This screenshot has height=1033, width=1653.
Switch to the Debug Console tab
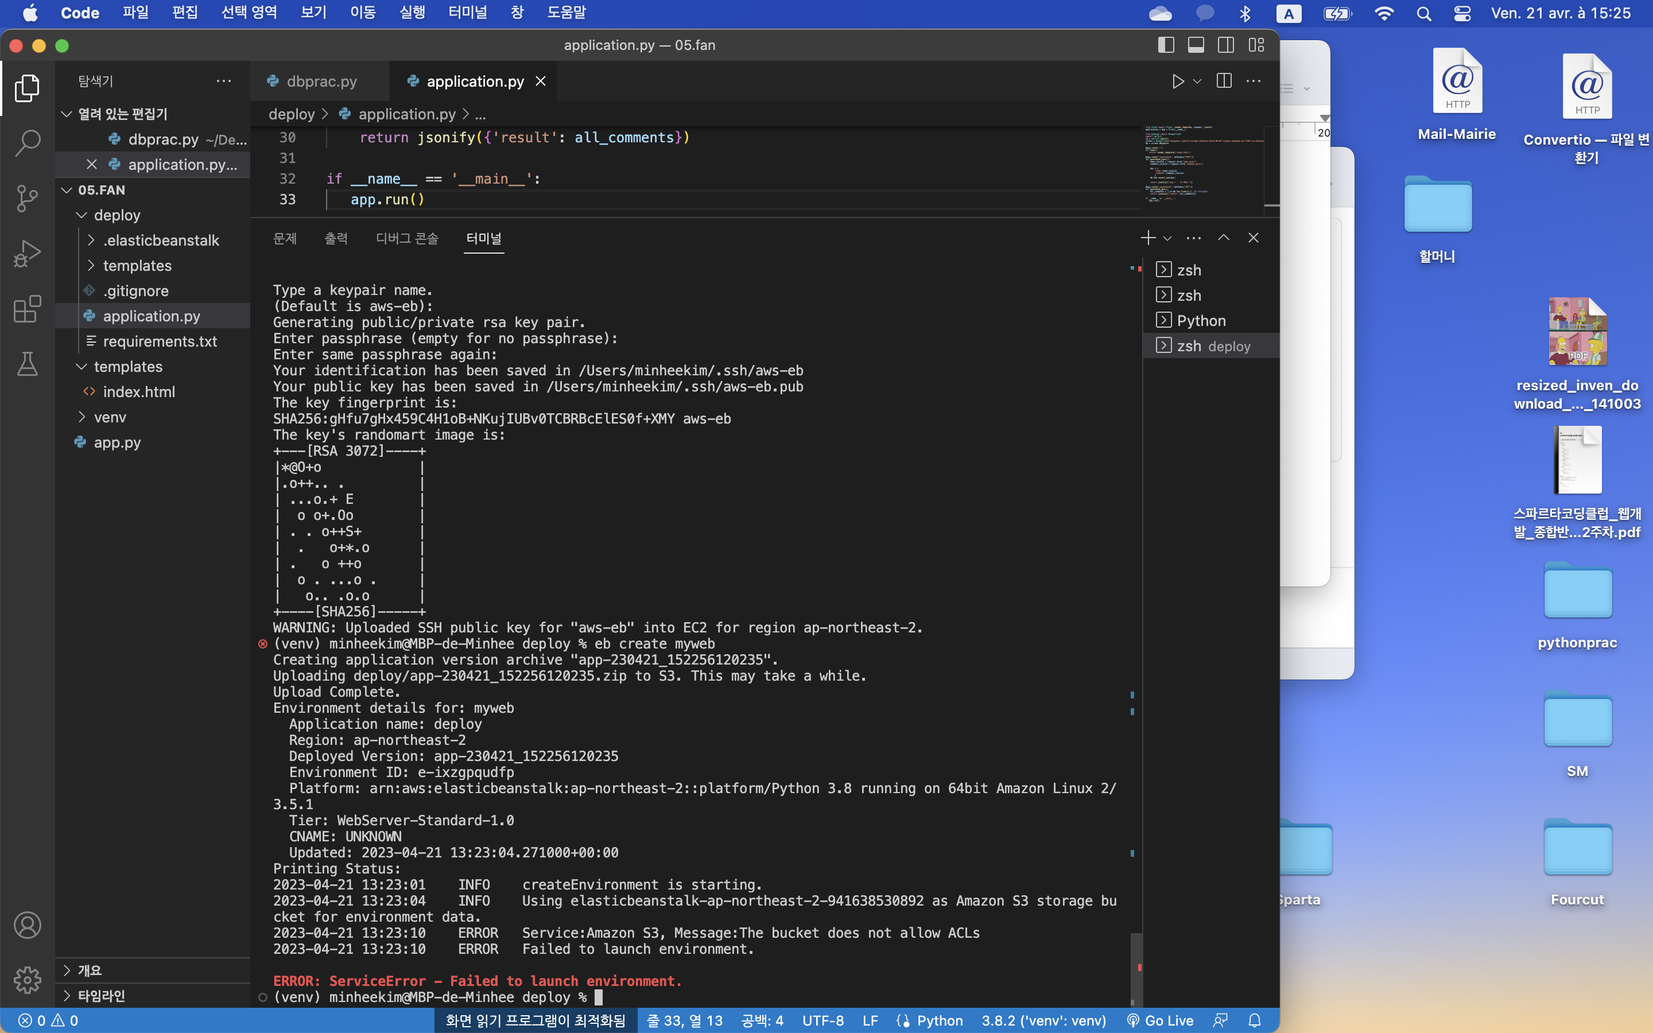pyautogui.click(x=407, y=238)
